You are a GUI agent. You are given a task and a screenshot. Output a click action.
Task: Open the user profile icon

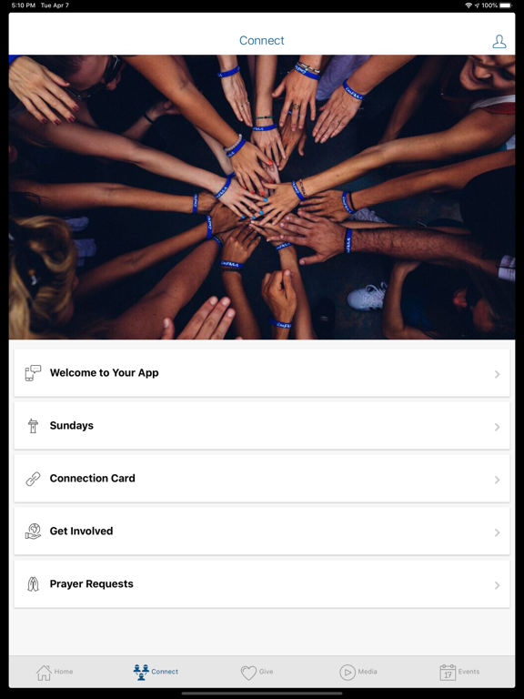pyautogui.click(x=499, y=42)
